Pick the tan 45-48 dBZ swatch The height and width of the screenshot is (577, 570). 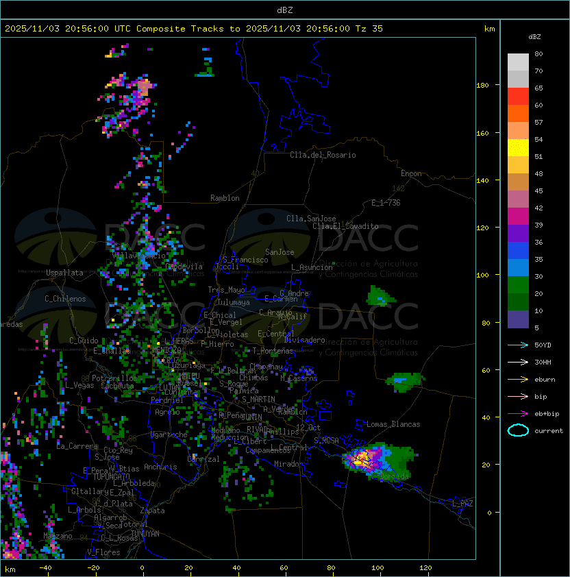pos(518,182)
